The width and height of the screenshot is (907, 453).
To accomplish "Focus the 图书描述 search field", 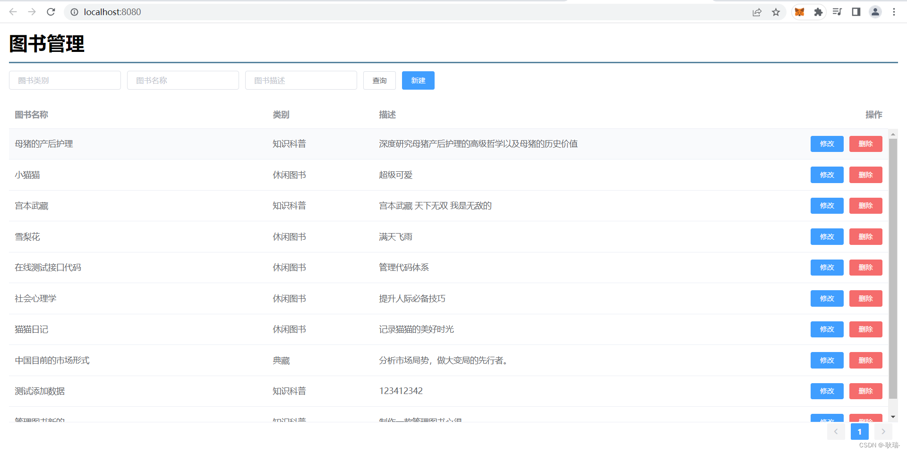I will (x=301, y=80).
